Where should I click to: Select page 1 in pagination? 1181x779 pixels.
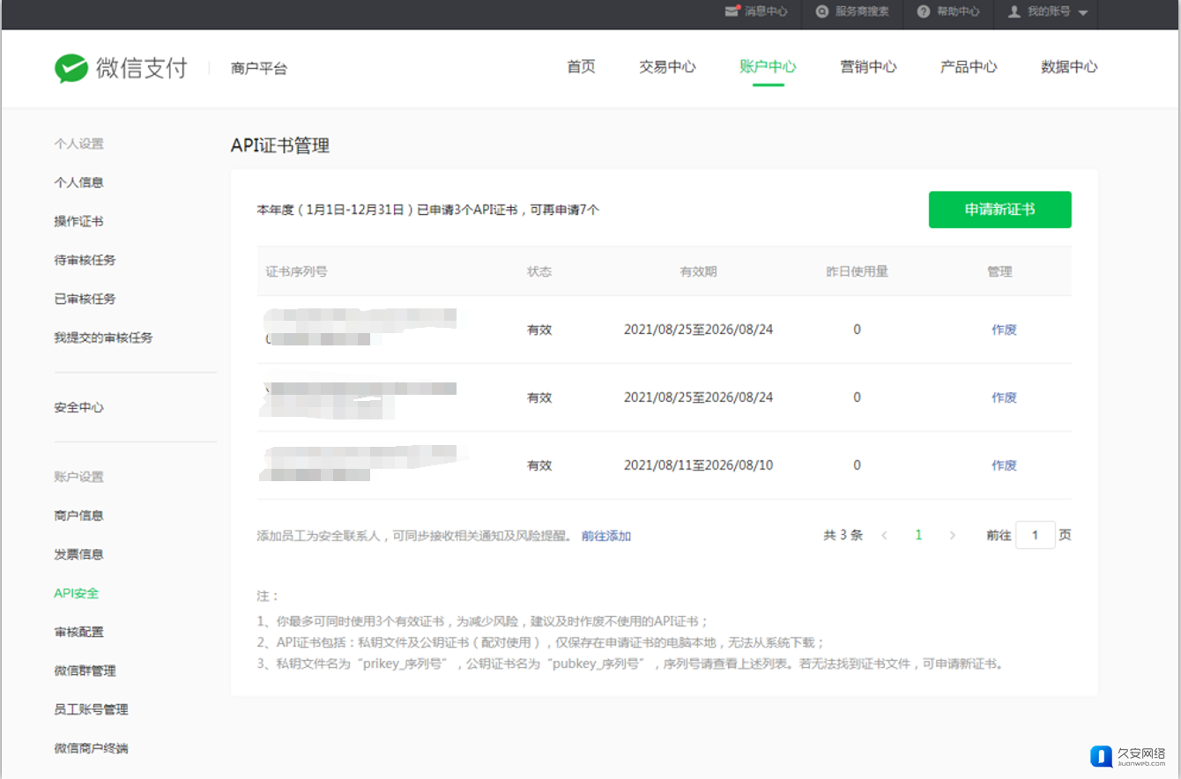click(918, 535)
